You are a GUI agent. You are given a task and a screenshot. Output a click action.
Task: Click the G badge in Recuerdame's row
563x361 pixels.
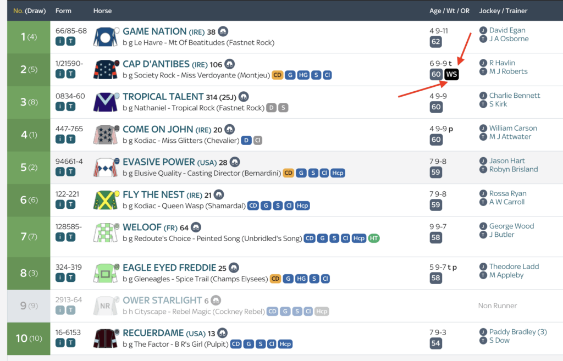[x=249, y=344]
